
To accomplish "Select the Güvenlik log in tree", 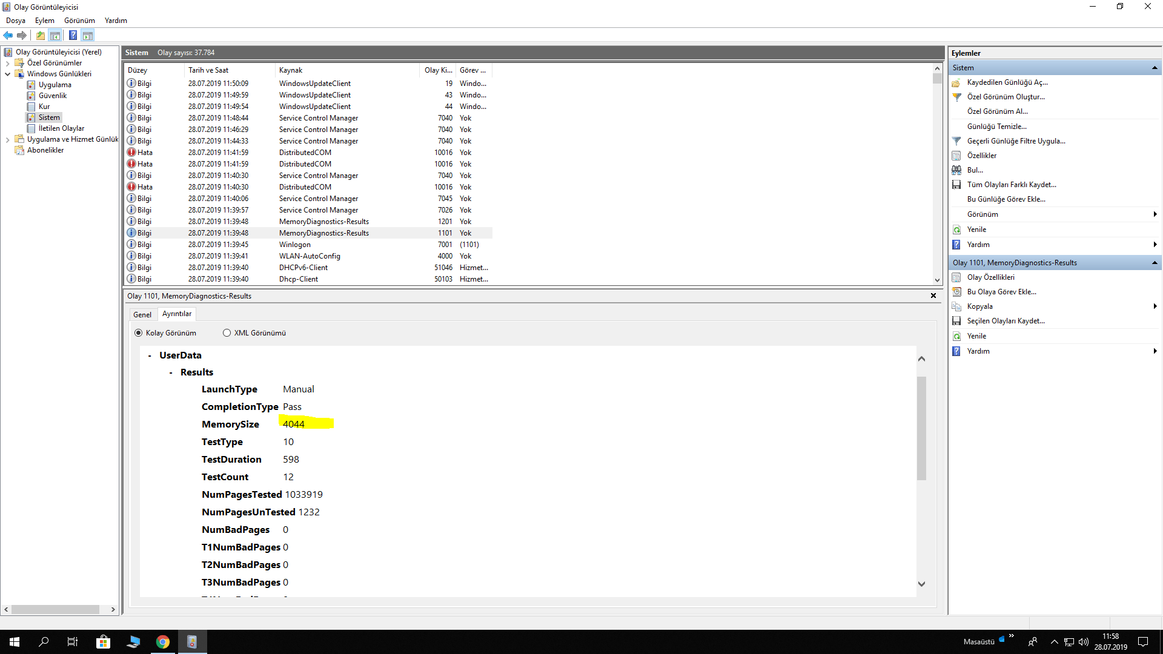I will (53, 96).
